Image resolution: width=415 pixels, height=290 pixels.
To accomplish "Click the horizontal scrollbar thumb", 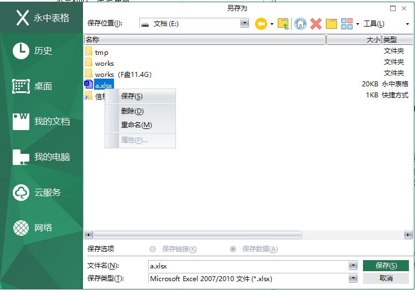I will [x=198, y=235].
